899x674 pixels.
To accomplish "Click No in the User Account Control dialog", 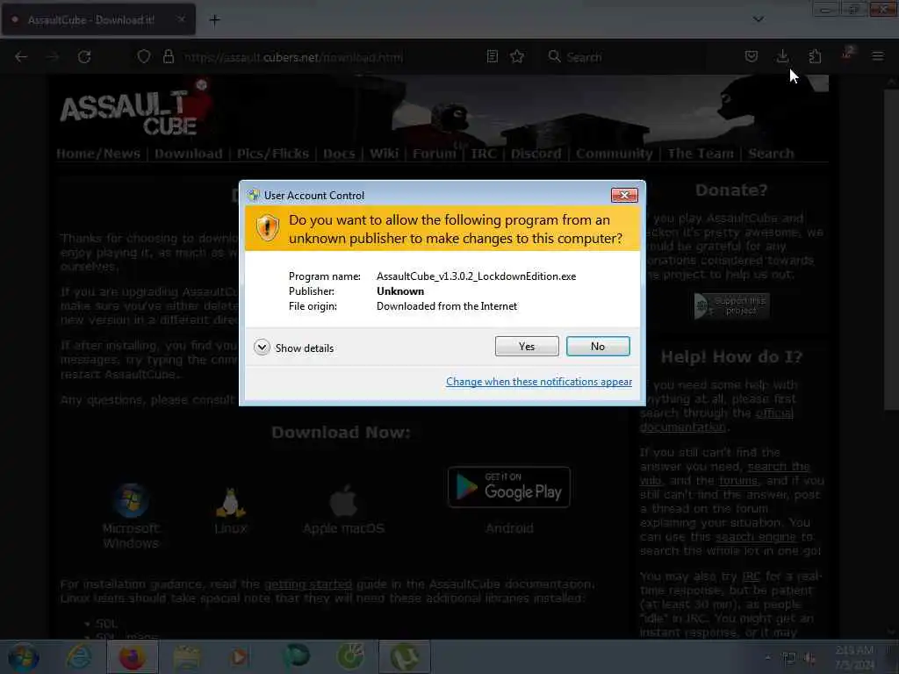I will [597, 346].
